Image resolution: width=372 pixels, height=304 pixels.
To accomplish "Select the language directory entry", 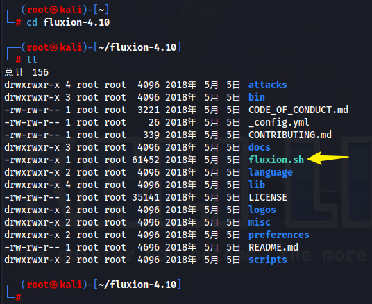I will coord(271,173).
